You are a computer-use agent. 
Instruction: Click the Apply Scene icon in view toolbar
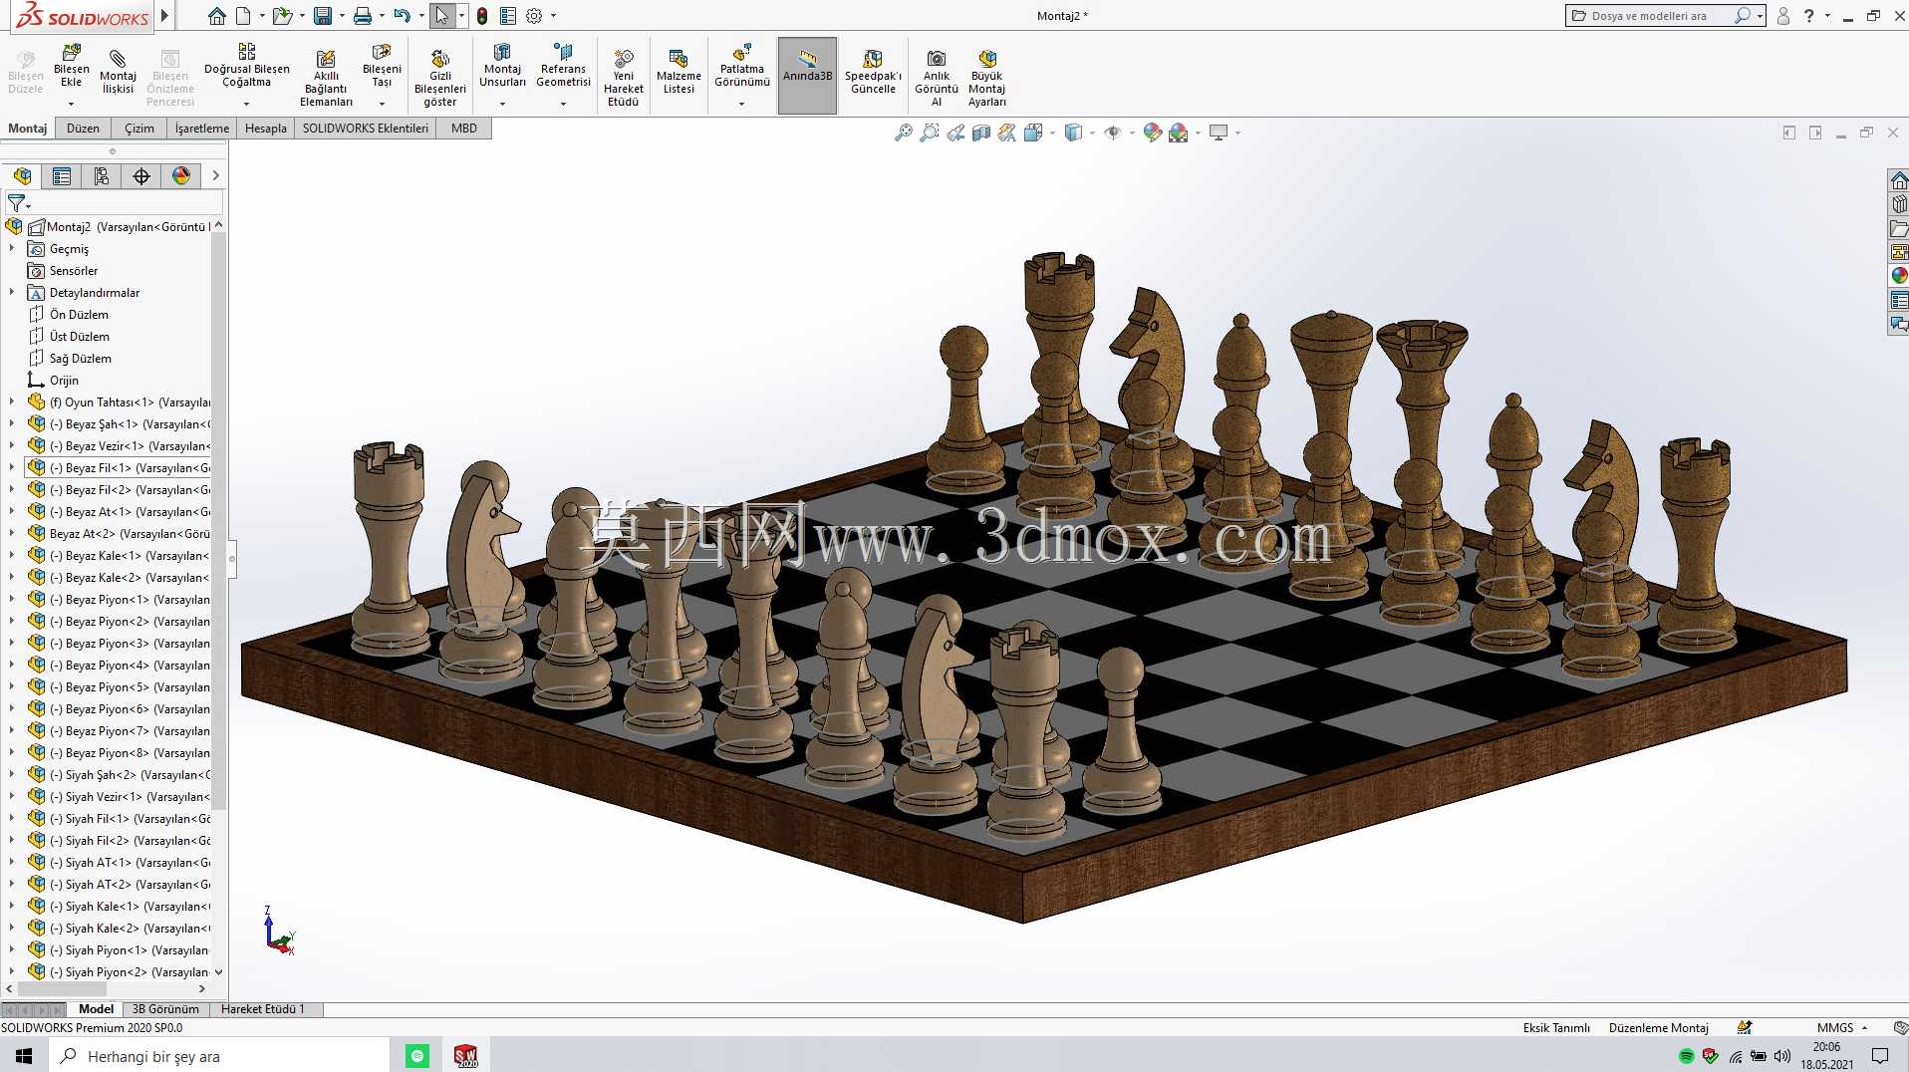(x=1179, y=133)
